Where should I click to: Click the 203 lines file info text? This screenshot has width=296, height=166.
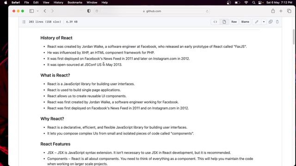click(x=45, y=22)
